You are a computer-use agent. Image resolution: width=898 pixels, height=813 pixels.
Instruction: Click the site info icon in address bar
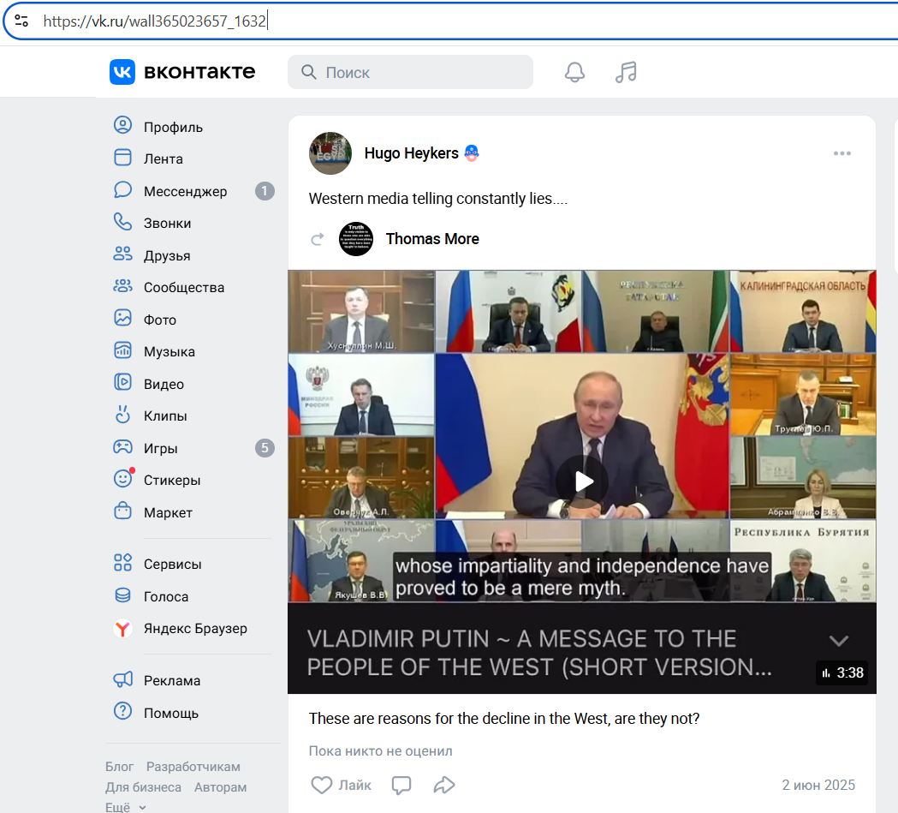(21, 21)
